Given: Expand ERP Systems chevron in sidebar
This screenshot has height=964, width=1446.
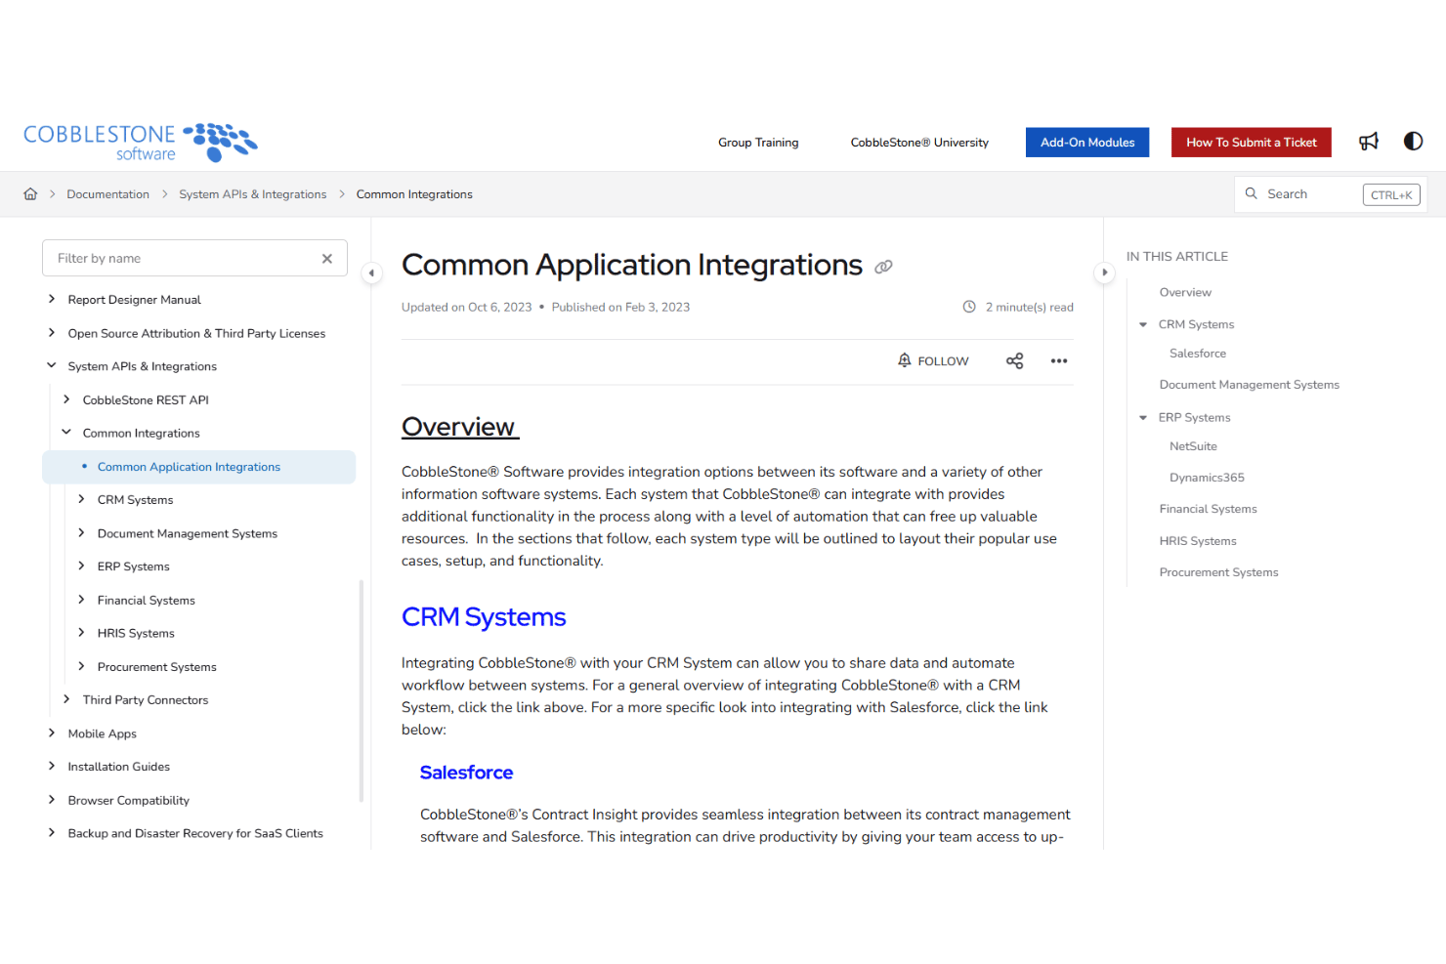Looking at the screenshot, I should (81, 566).
